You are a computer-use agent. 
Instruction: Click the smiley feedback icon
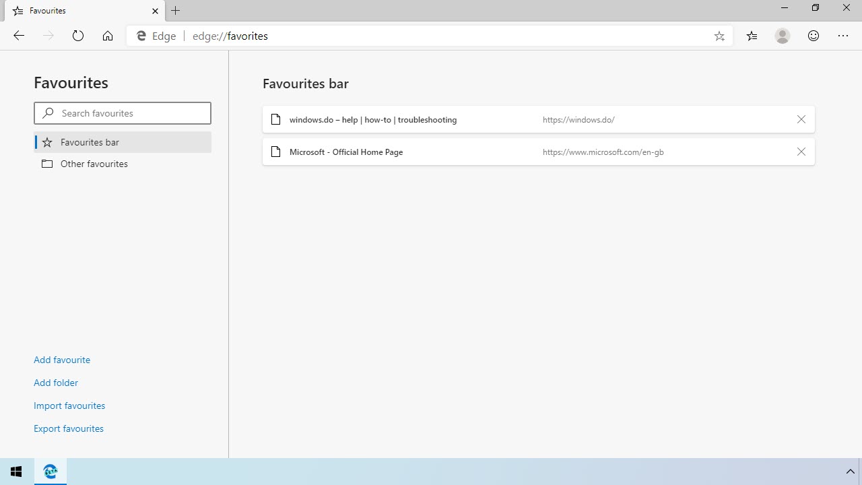coord(814,36)
